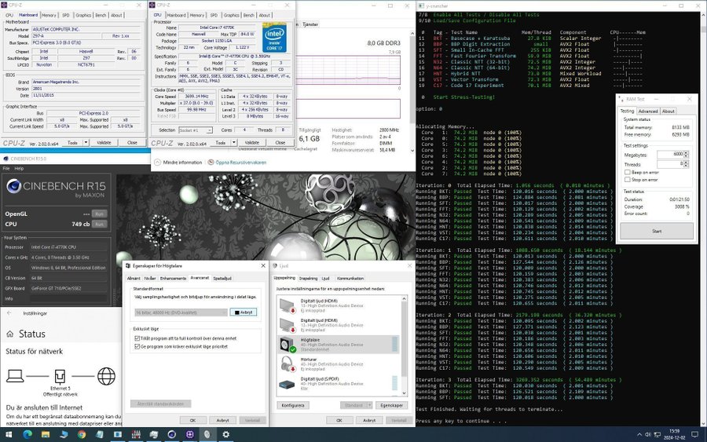Select the Hörlurar headphones device icon
The image size is (707, 442).
pos(287,364)
